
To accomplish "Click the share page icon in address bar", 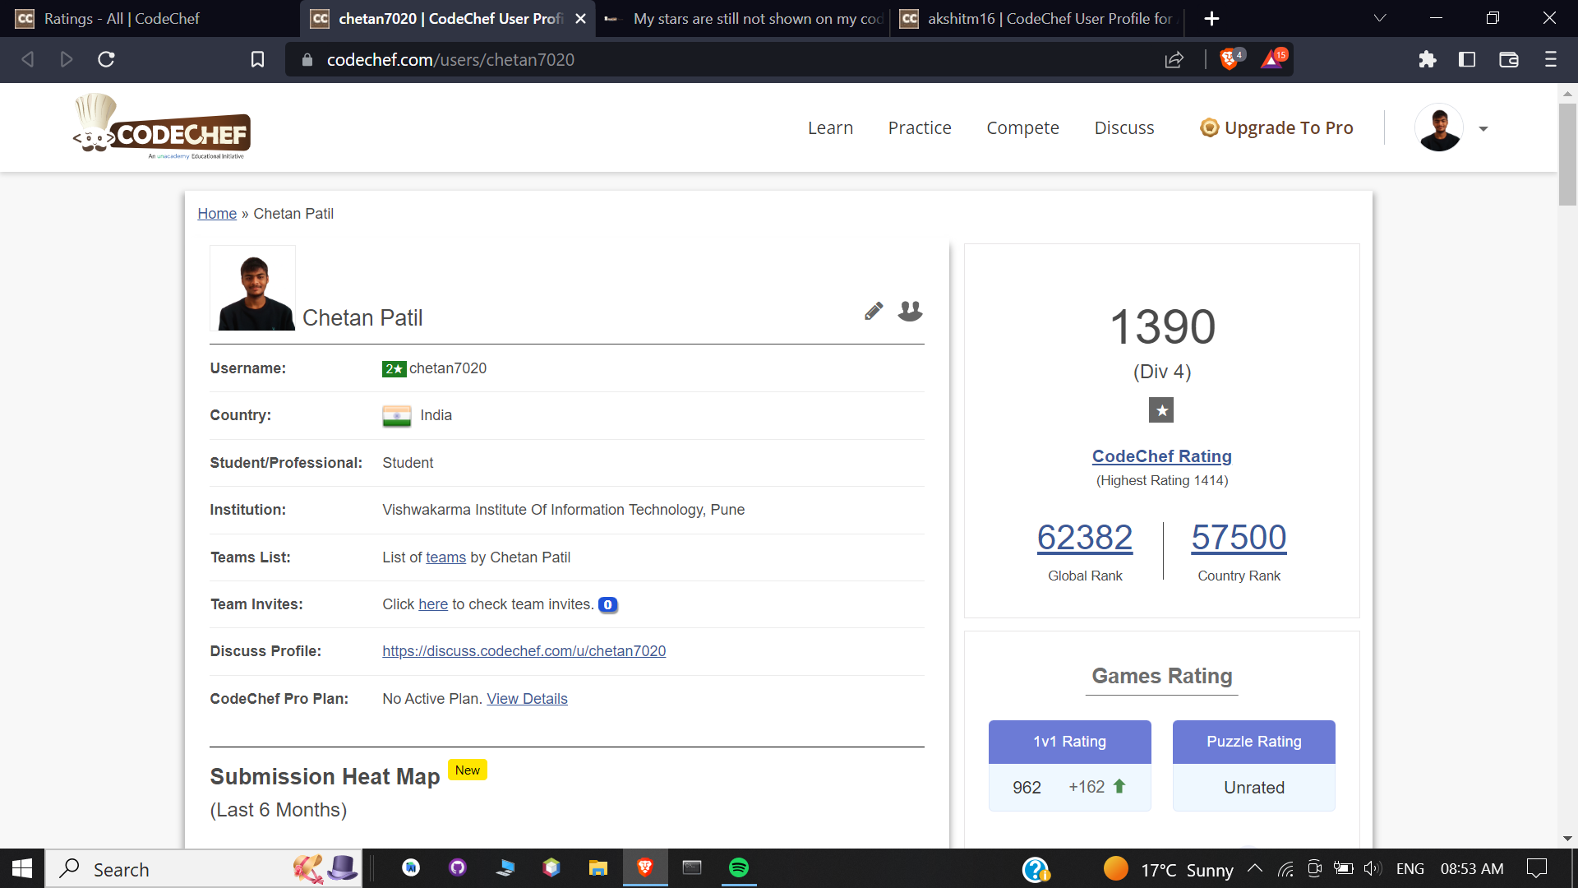I will (1174, 59).
